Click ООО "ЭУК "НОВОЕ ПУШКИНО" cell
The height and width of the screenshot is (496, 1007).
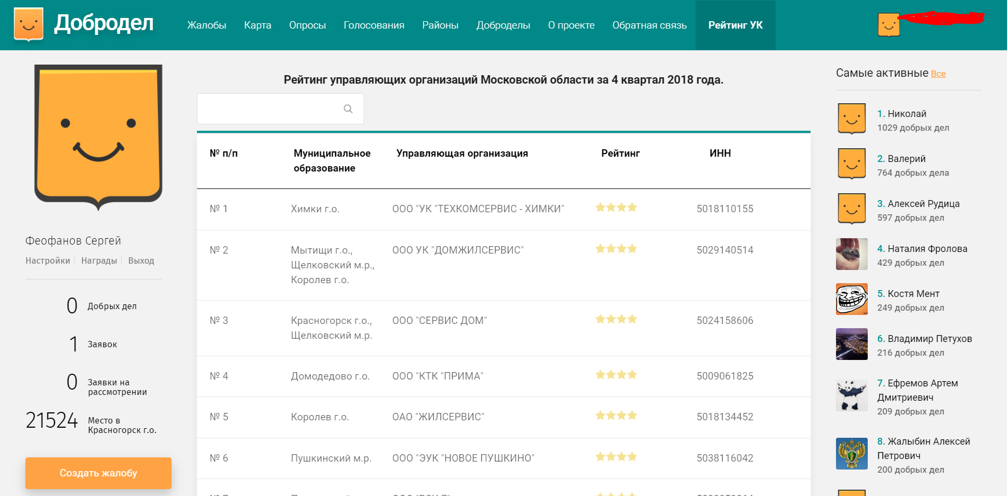click(463, 458)
